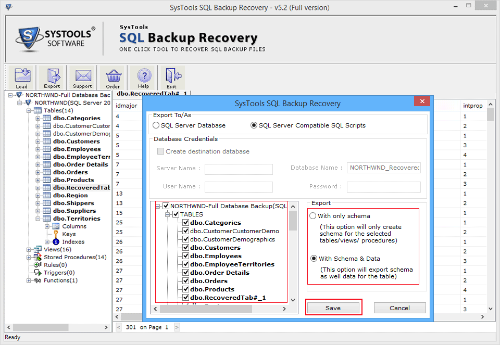Click the idmajor column header

click(127, 106)
